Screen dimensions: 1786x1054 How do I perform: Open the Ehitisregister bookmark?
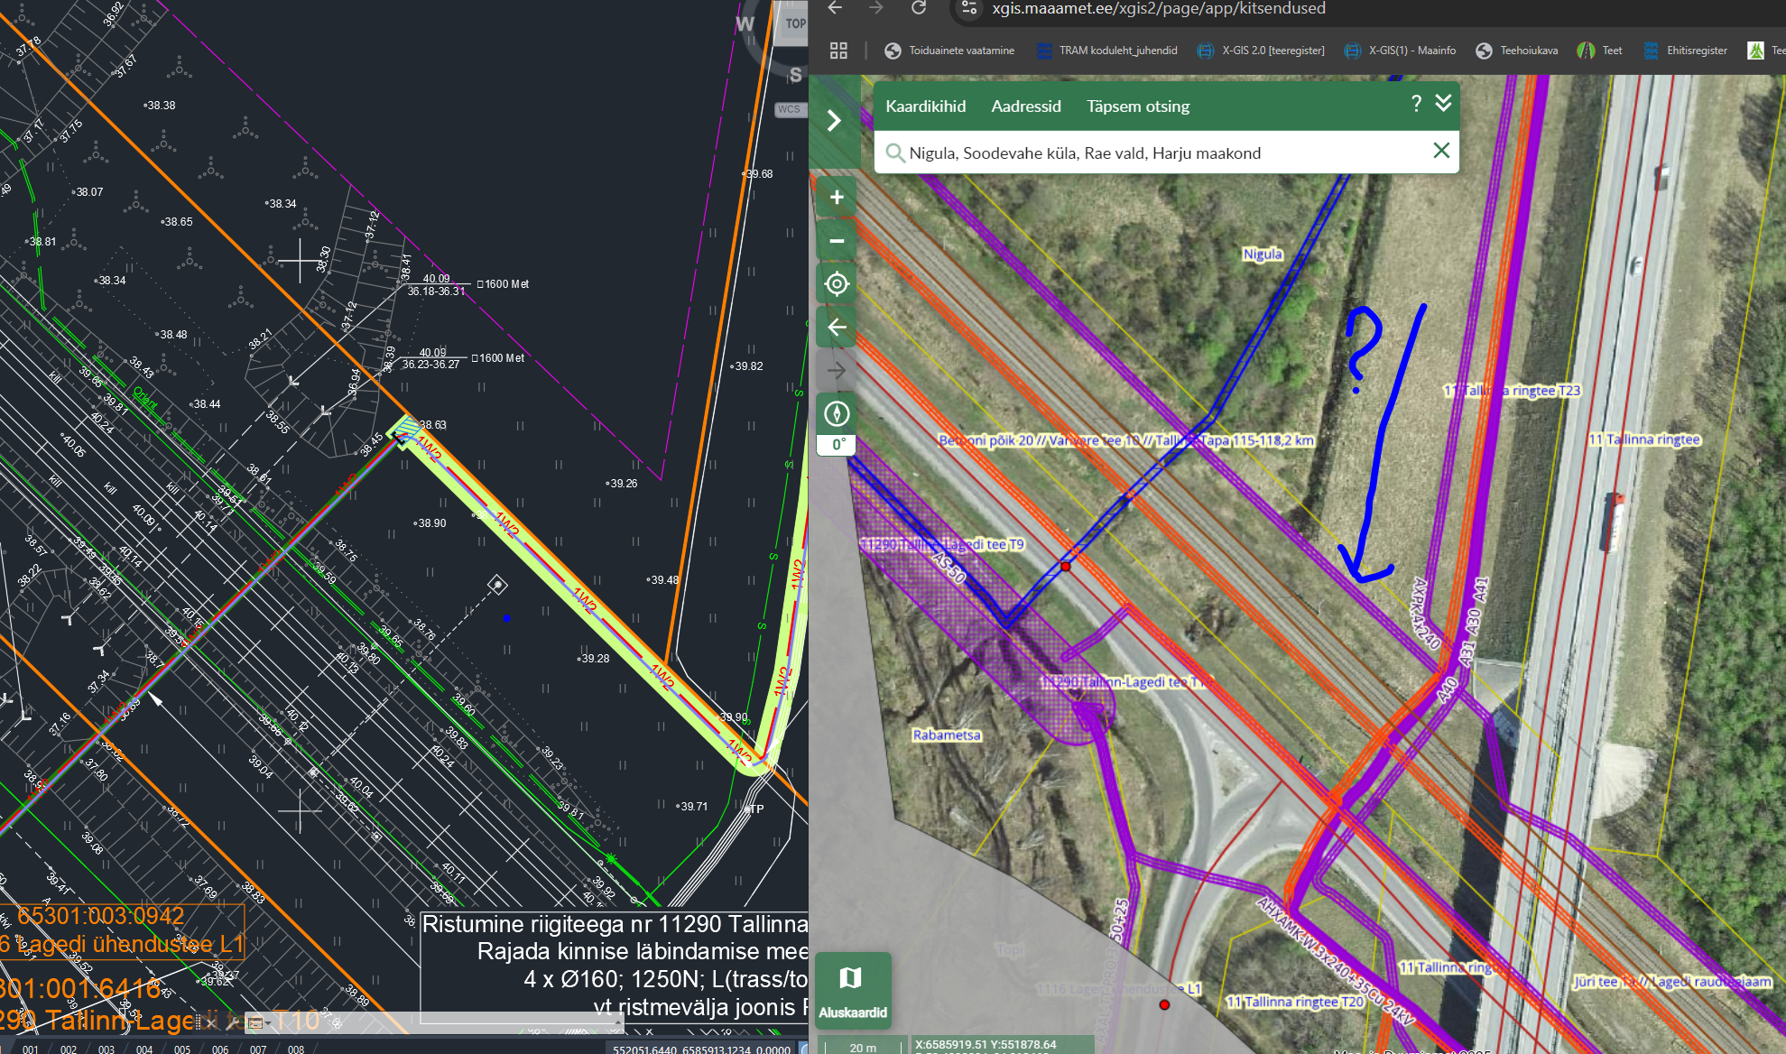1686,51
